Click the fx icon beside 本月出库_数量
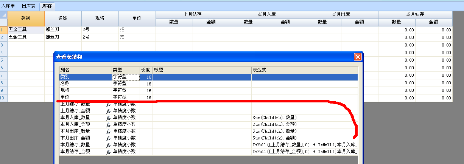Viewport: 464px width, 164px height. (108, 131)
